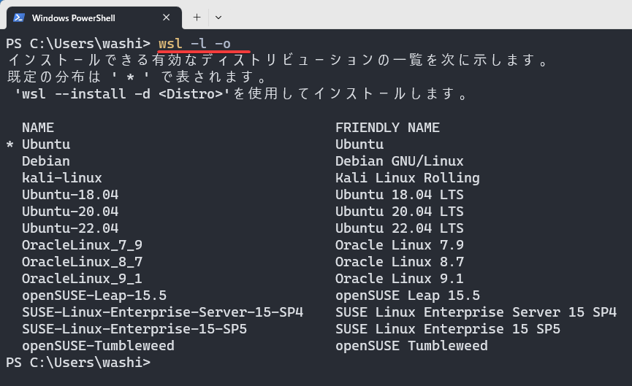The width and height of the screenshot is (632, 386).
Task: Click the OracleLinux_9_1 entry
Action: pos(83,279)
